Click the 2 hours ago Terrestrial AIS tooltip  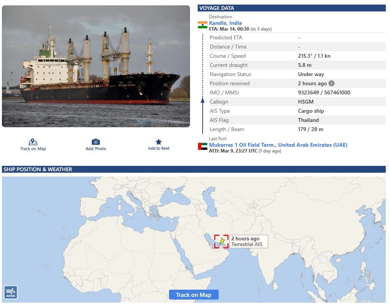(x=249, y=242)
